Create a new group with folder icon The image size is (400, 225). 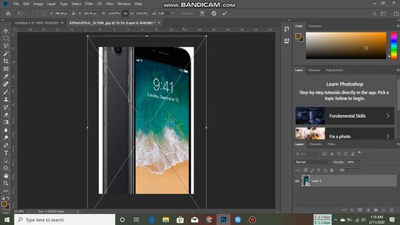(x=376, y=210)
